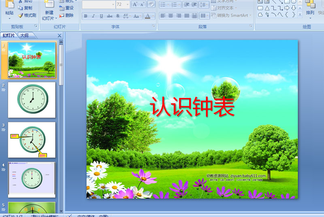Select the scribble shape
This screenshot has width=324, height=217.
click(267, 15)
